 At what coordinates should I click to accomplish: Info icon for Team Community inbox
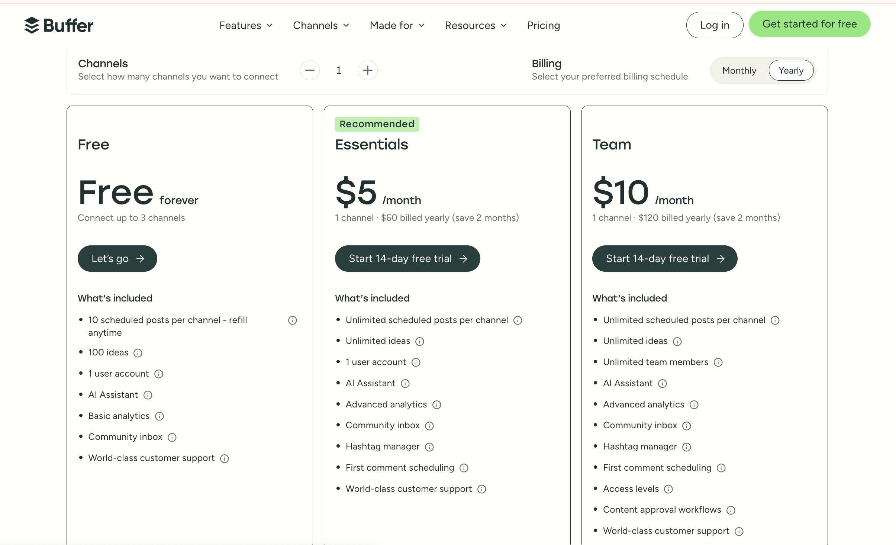687,426
